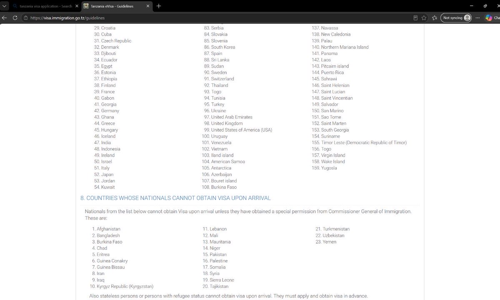Select the entry 39. France
The width and height of the screenshot is (500, 300).
pyautogui.click(x=104, y=92)
